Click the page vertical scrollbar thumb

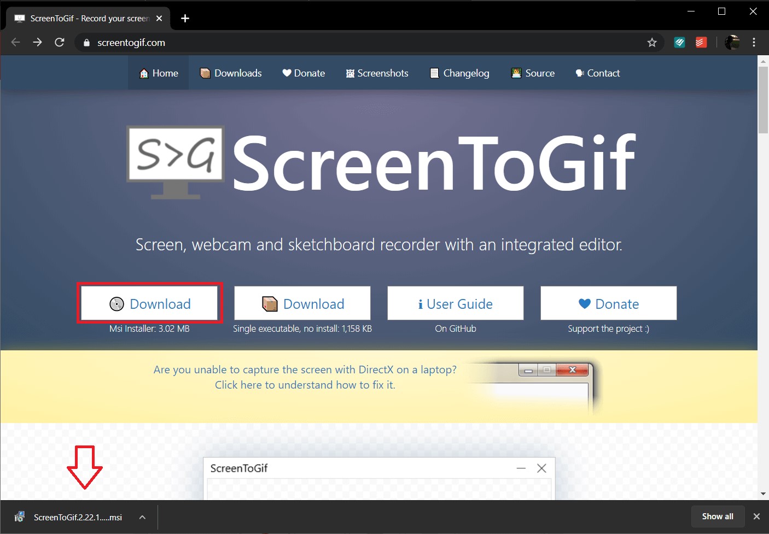[x=763, y=99]
